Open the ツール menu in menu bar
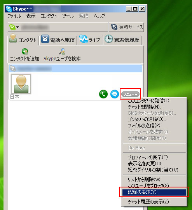192x210 pixels. (68, 16)
